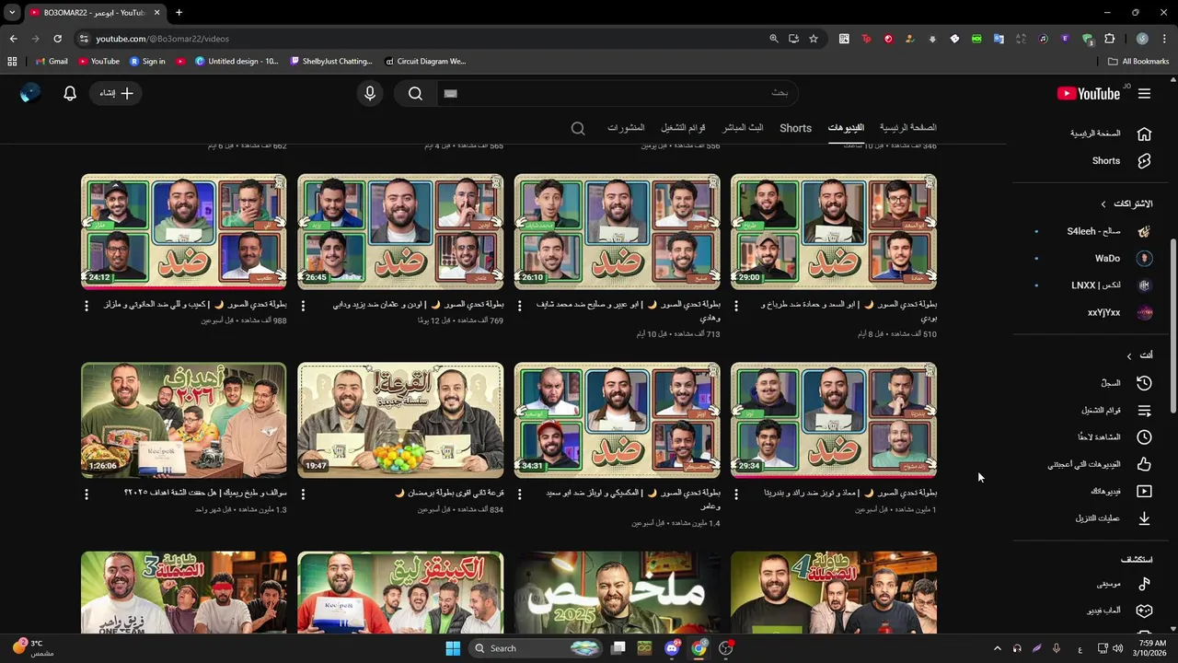Search within channel magnifier icon
The height and width of the screenshot is (663, 1178).
click(578, 128)
